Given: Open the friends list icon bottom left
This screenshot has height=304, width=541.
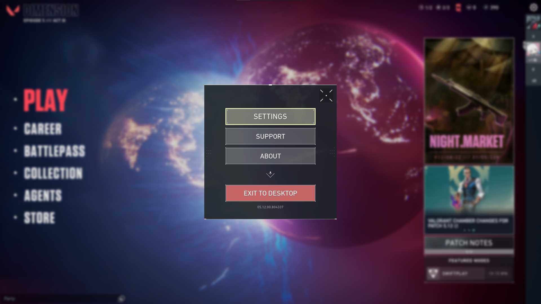Looking at the screenshot, I should [121, 298].
